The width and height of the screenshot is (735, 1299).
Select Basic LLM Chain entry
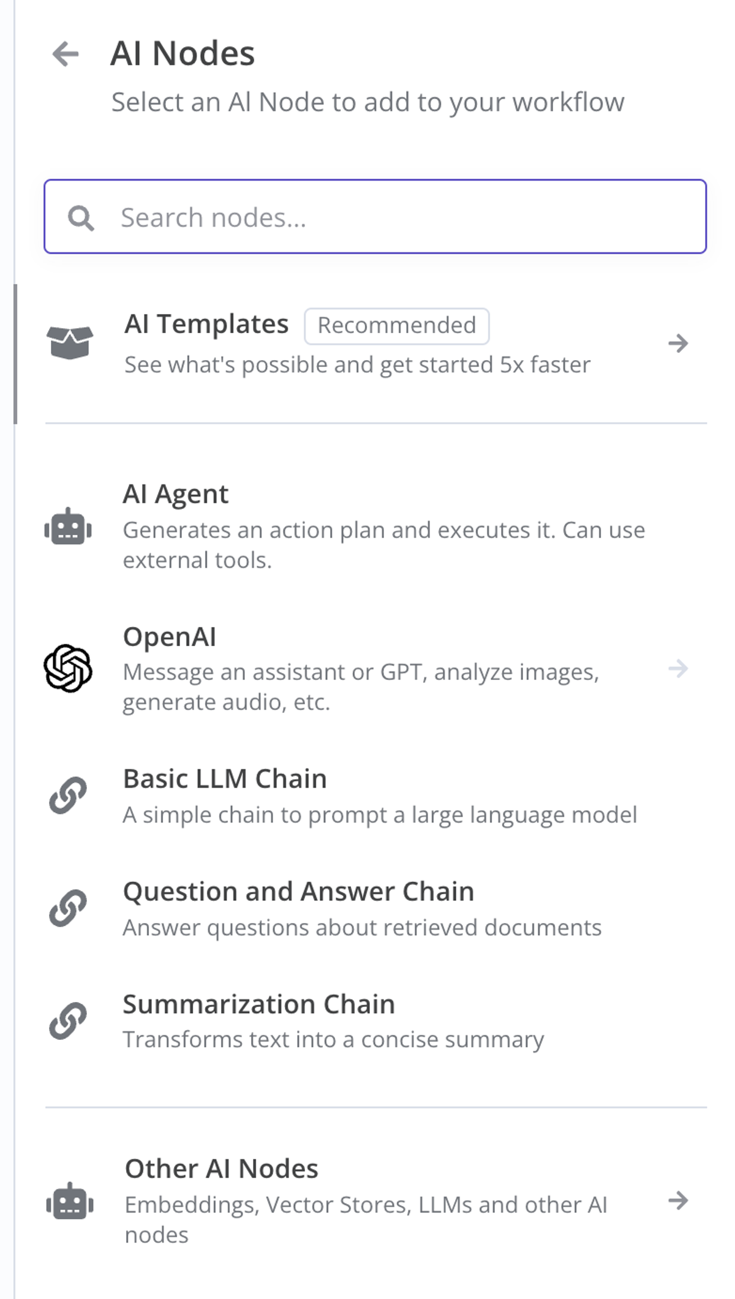pyautogui.click(x=225, y=779)
